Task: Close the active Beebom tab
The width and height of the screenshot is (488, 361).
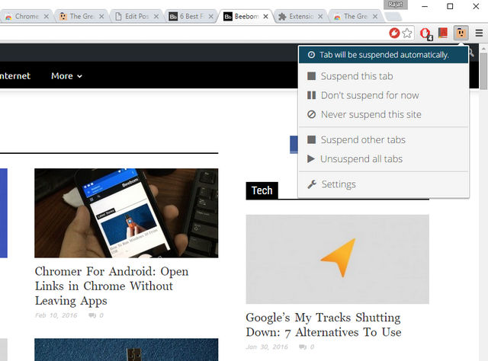Action: click(266, 17)
